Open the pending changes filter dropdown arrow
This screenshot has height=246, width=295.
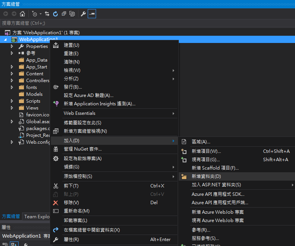tap(41, 14)
